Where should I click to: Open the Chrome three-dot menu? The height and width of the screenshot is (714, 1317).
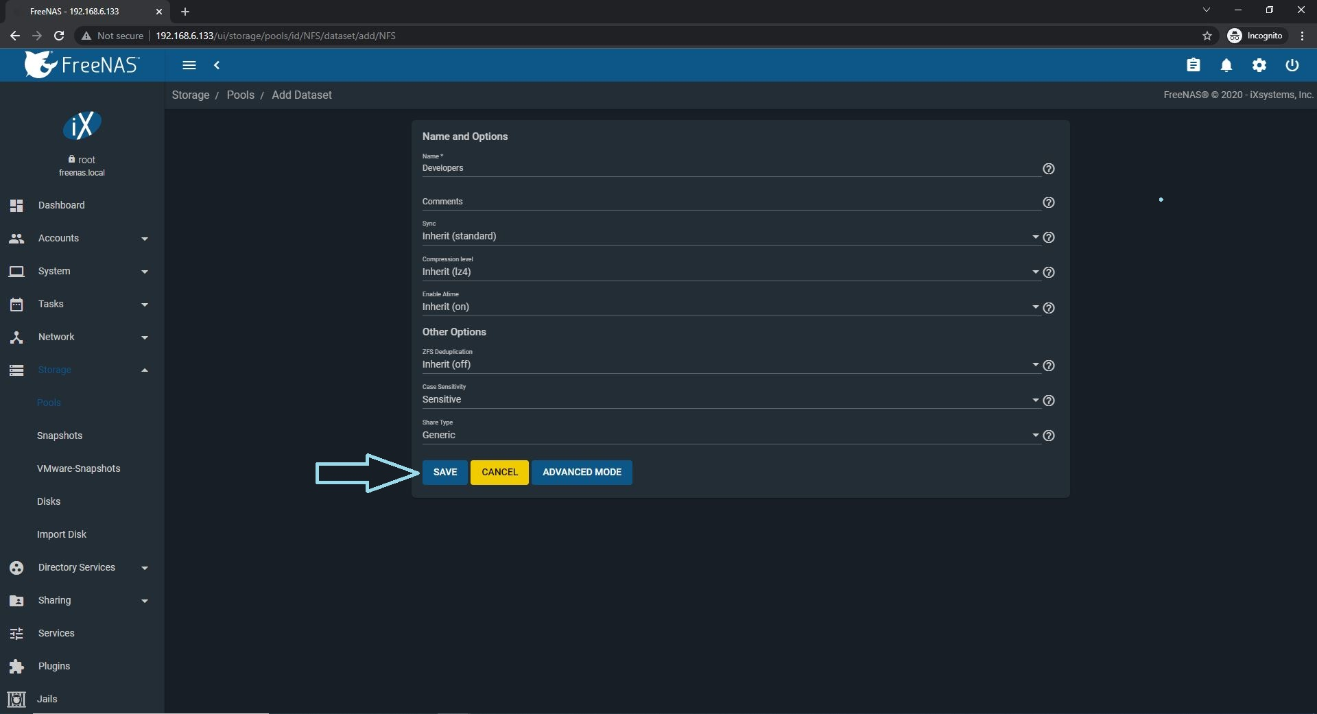pyautogui.click(x=1302, y=36)
